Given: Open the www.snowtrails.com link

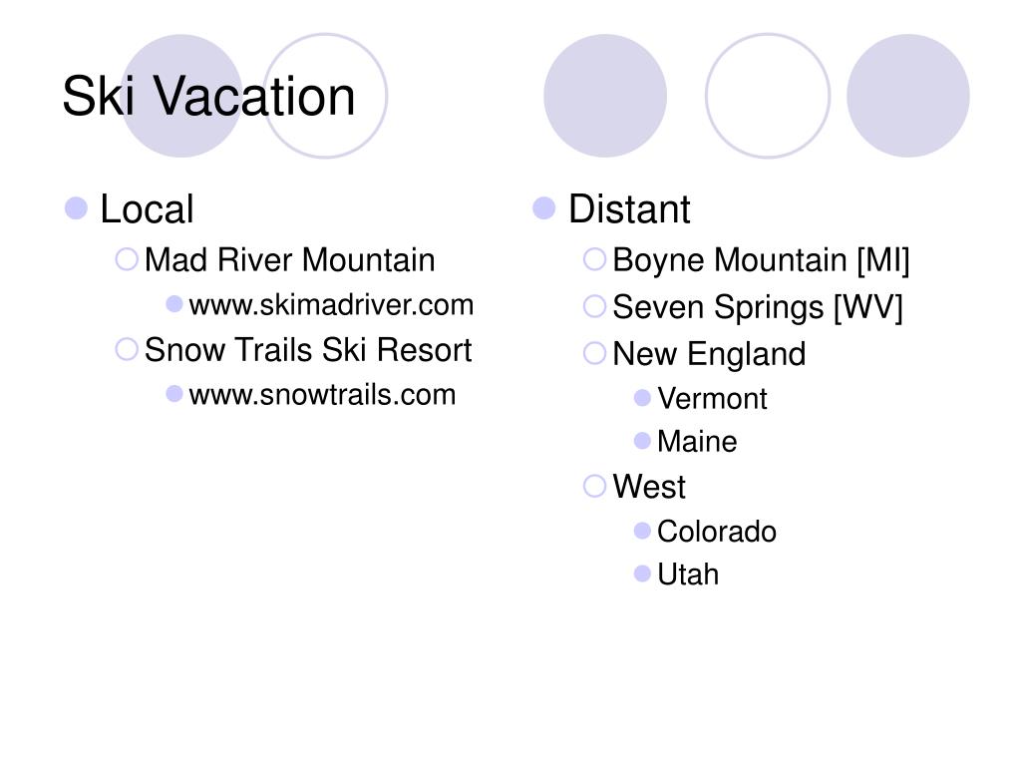Looking at the screenshot, I should [322, 395].
